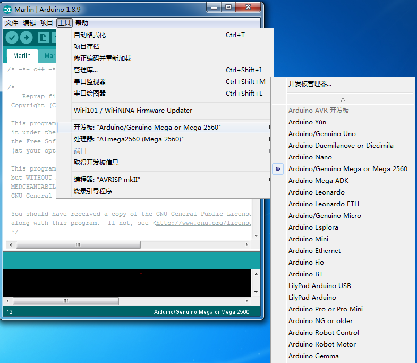The image size is (417, 363).
Task: Click the Arduino logo in title bar
Action: 7,10
